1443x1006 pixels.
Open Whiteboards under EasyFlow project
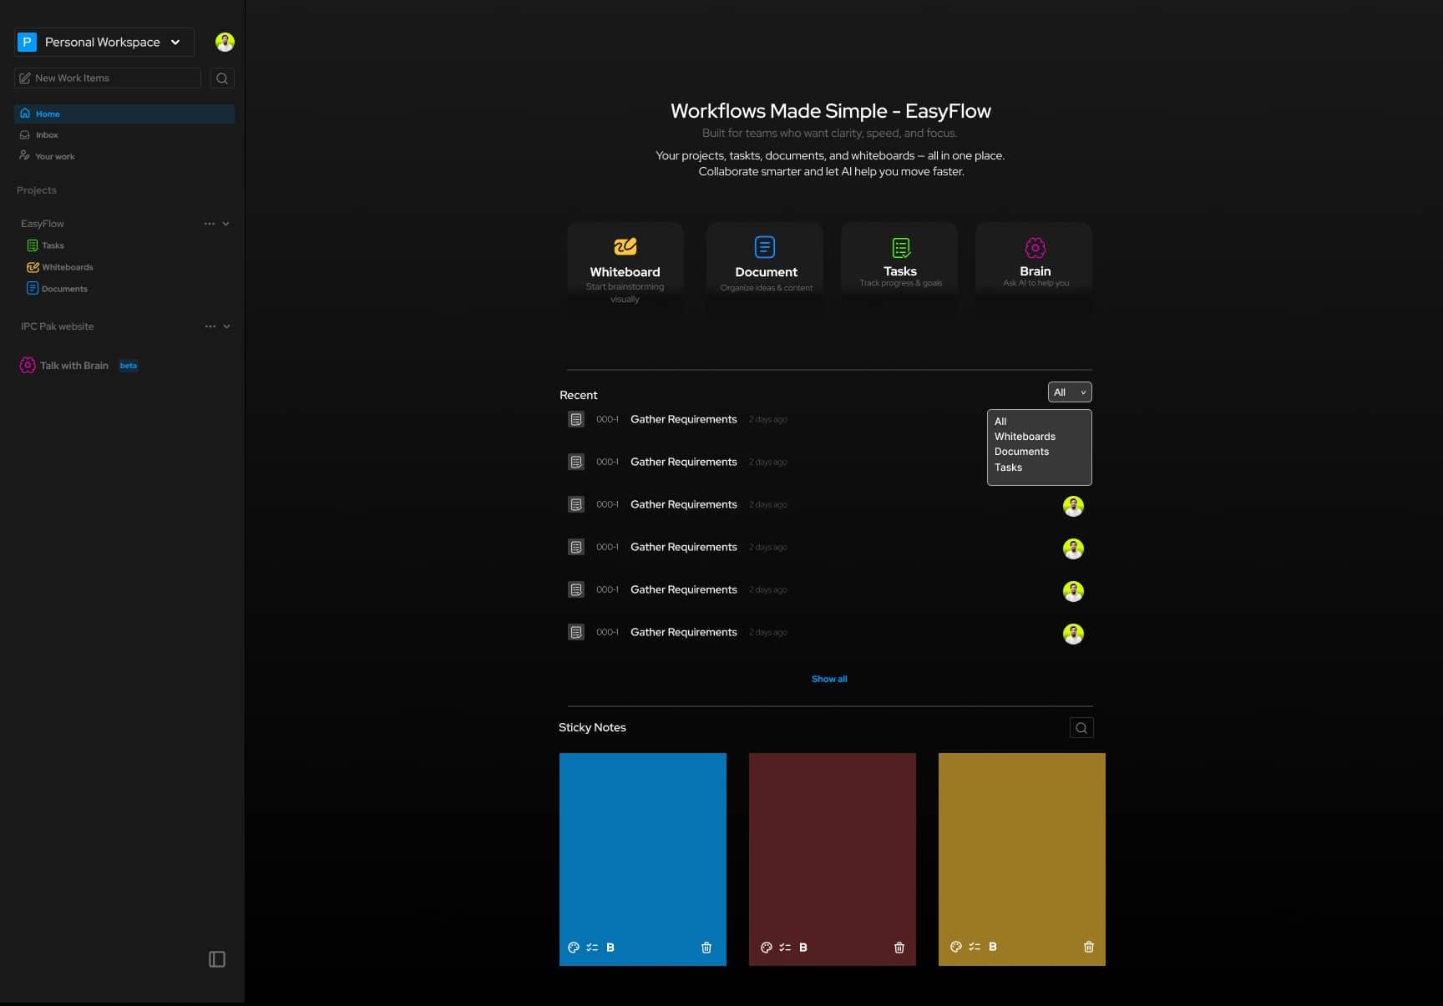(60, 267)
